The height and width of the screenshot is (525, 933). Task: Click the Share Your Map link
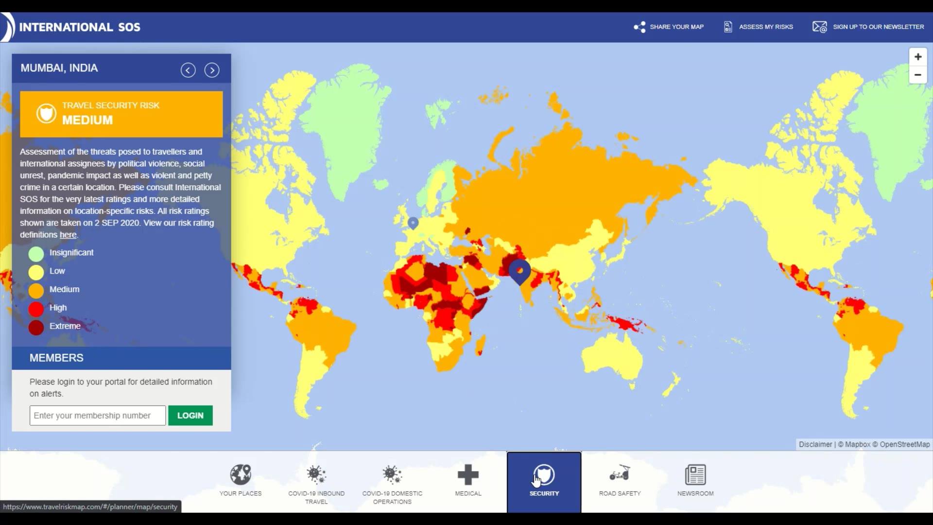click(677, 27)
